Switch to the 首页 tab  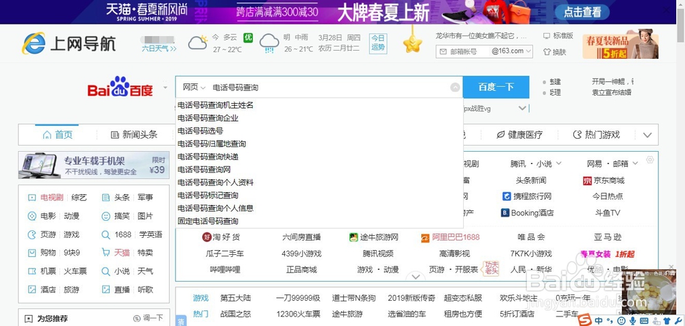tap(58, 135)
